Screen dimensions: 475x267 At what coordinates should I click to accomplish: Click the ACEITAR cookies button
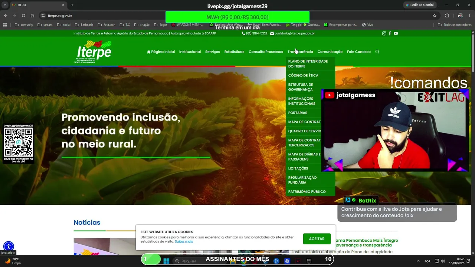tap(317, 239)
